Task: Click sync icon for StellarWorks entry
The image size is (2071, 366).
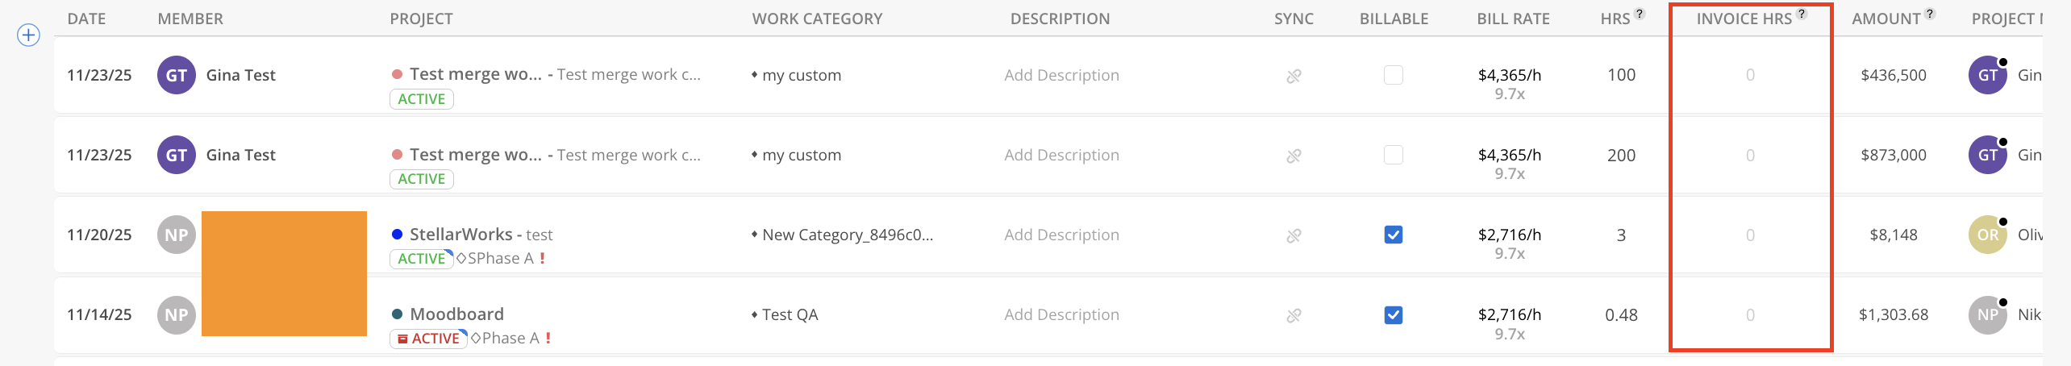Action: point(1294,235)
